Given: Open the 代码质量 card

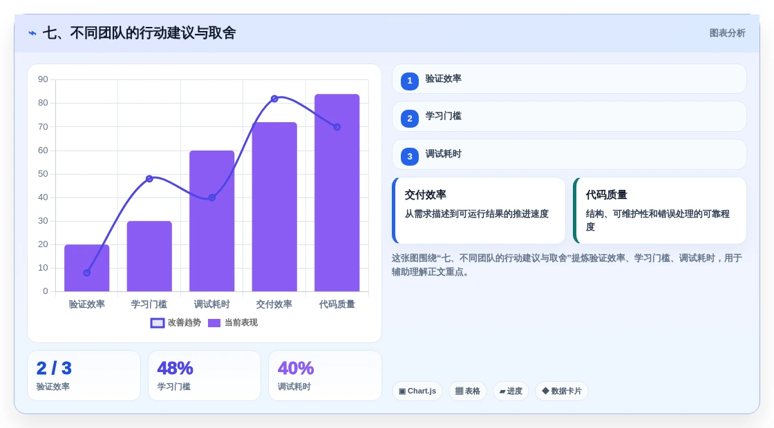Looking at the screenshot, I should 660,211.
